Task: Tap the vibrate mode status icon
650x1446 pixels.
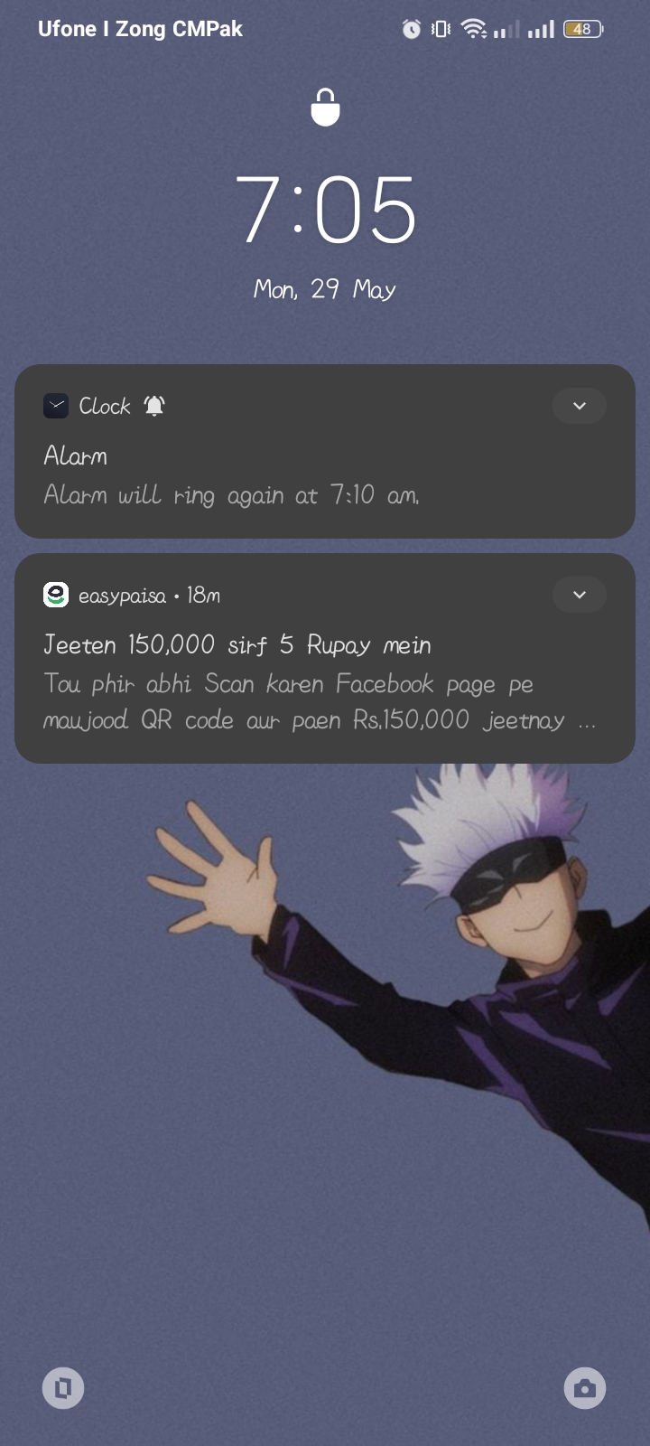Action: pyautogui.click(x=441, y=29)
